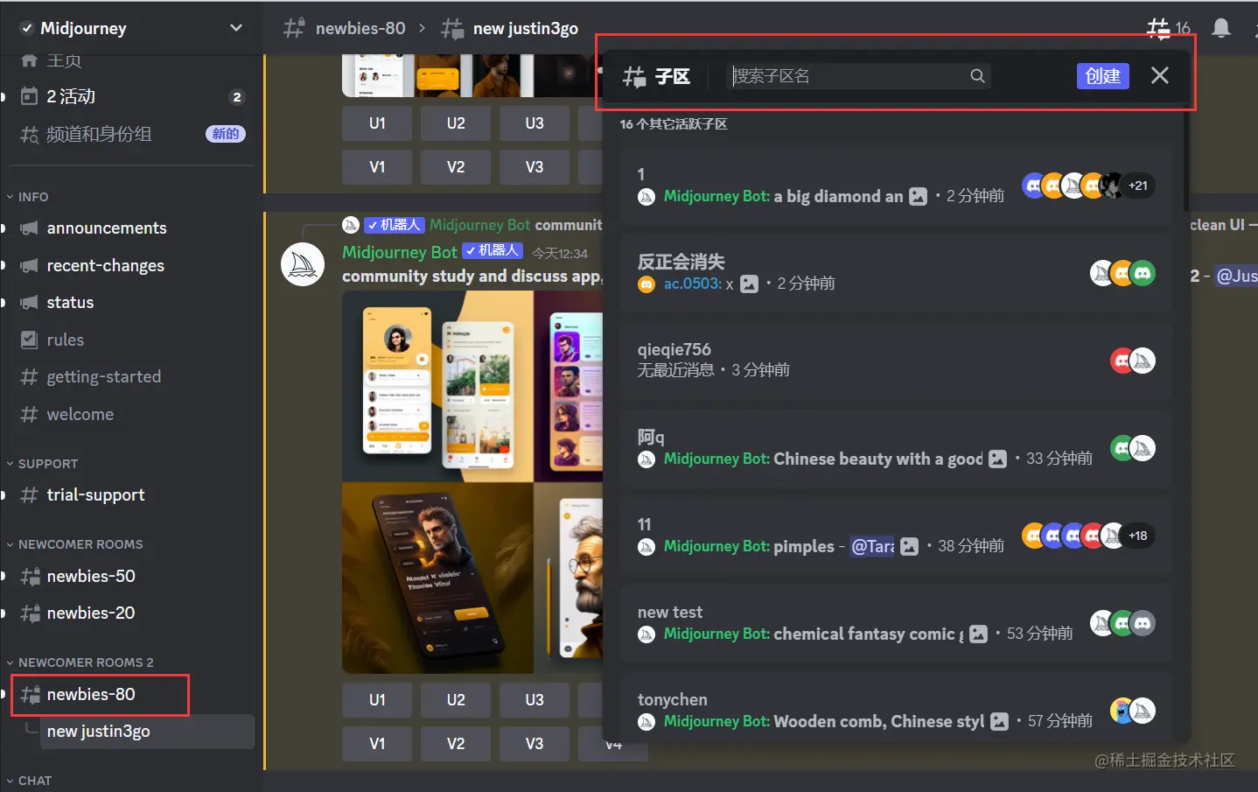Collapse the CHAT category
The width and height of the screenshot is (1258, 792).
coord(30,781)
